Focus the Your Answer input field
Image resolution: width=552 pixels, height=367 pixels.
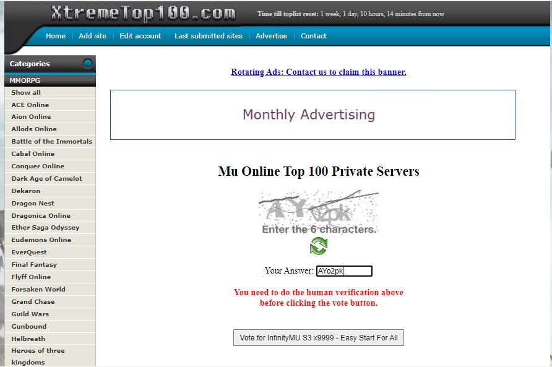click(344, 271)
